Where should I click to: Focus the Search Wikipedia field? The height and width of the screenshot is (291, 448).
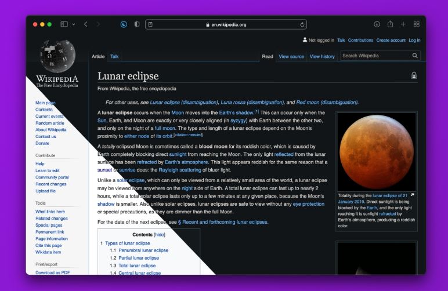375,56
